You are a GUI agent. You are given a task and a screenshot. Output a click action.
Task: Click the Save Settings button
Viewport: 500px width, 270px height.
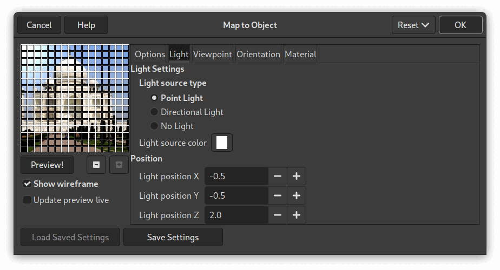coord(173,237)
